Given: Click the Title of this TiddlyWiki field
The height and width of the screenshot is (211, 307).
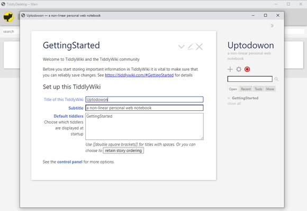Looking at the screenshot, I should coord(145,100).
